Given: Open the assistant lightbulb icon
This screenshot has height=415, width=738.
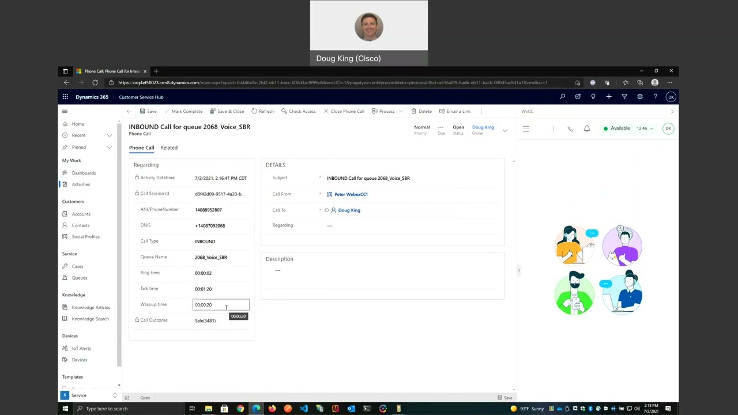Looking at the screenshot, I should pyautogui.click(x=593, y=97).
